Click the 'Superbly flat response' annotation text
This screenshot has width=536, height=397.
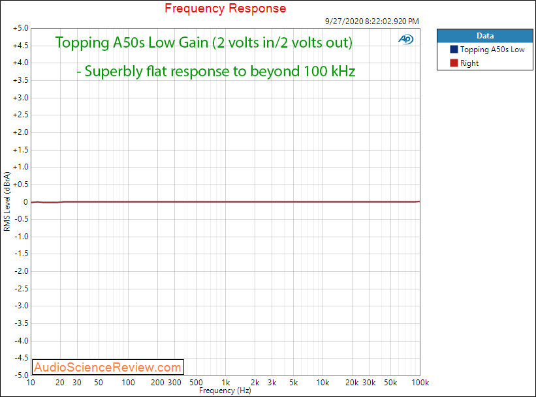216,71
